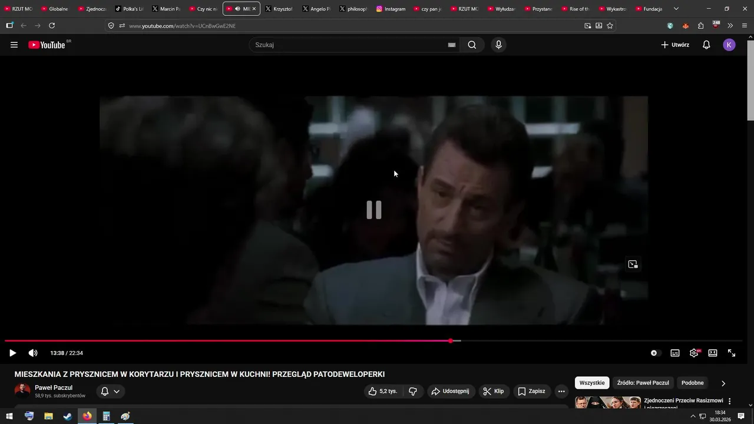Screen dimensions: 754x424
Task: Reload the page
Action: (52, 25)
